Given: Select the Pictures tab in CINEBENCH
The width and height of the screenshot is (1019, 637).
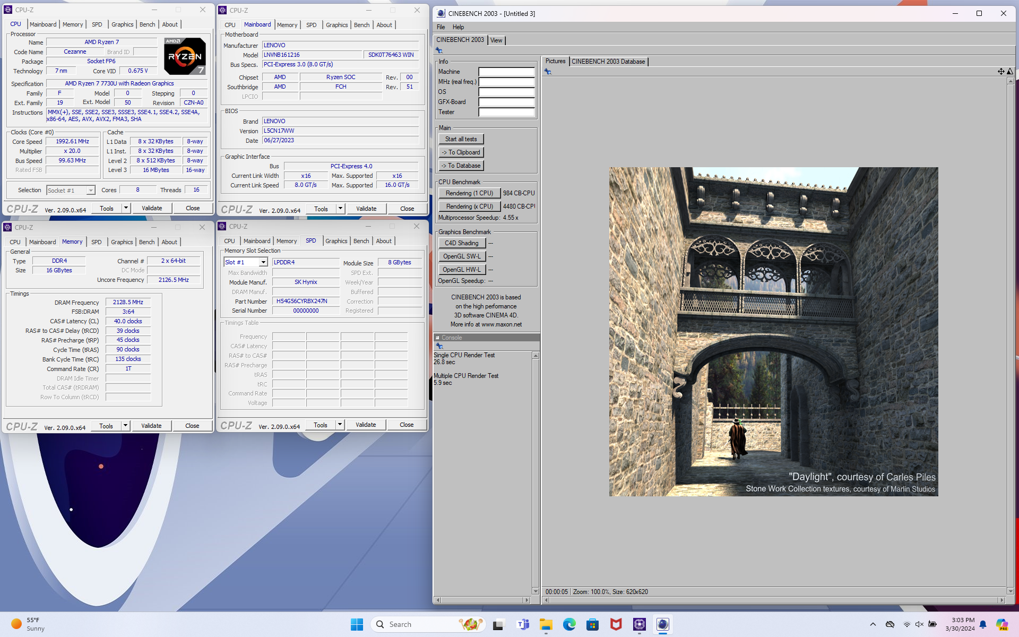Looking at the screenshot, I should coord(555,61).
